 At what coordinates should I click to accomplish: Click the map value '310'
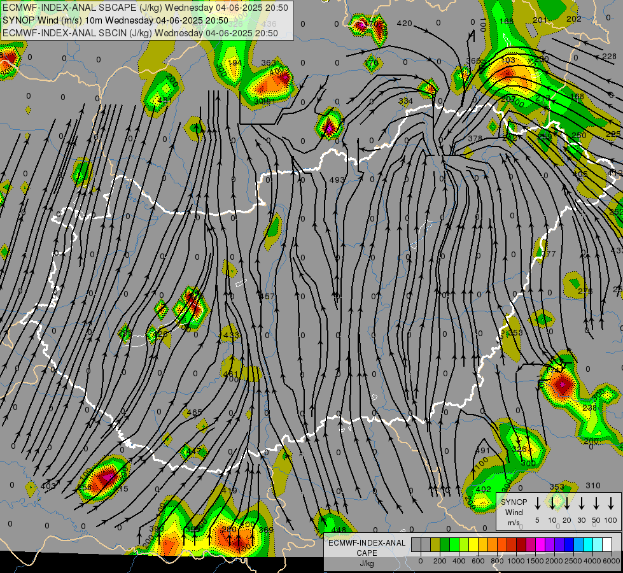tap(593, 486)
